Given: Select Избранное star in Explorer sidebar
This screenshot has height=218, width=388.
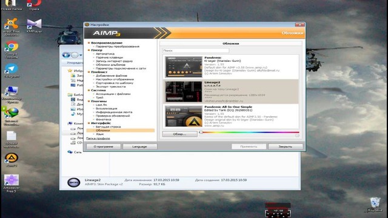Looking at the screenshot, I should [70, 71].
